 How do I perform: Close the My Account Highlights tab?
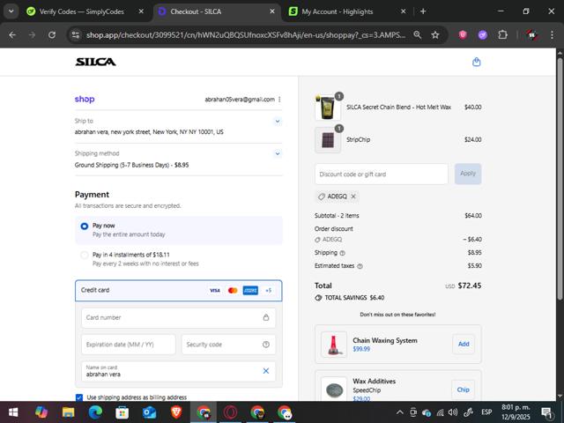[404, 11]
